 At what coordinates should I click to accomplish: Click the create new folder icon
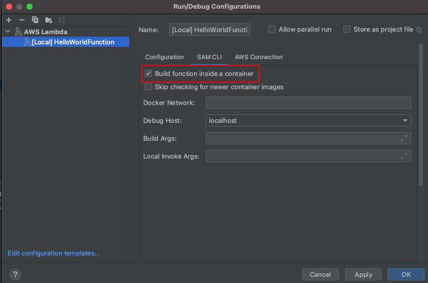tap(48, 20)
